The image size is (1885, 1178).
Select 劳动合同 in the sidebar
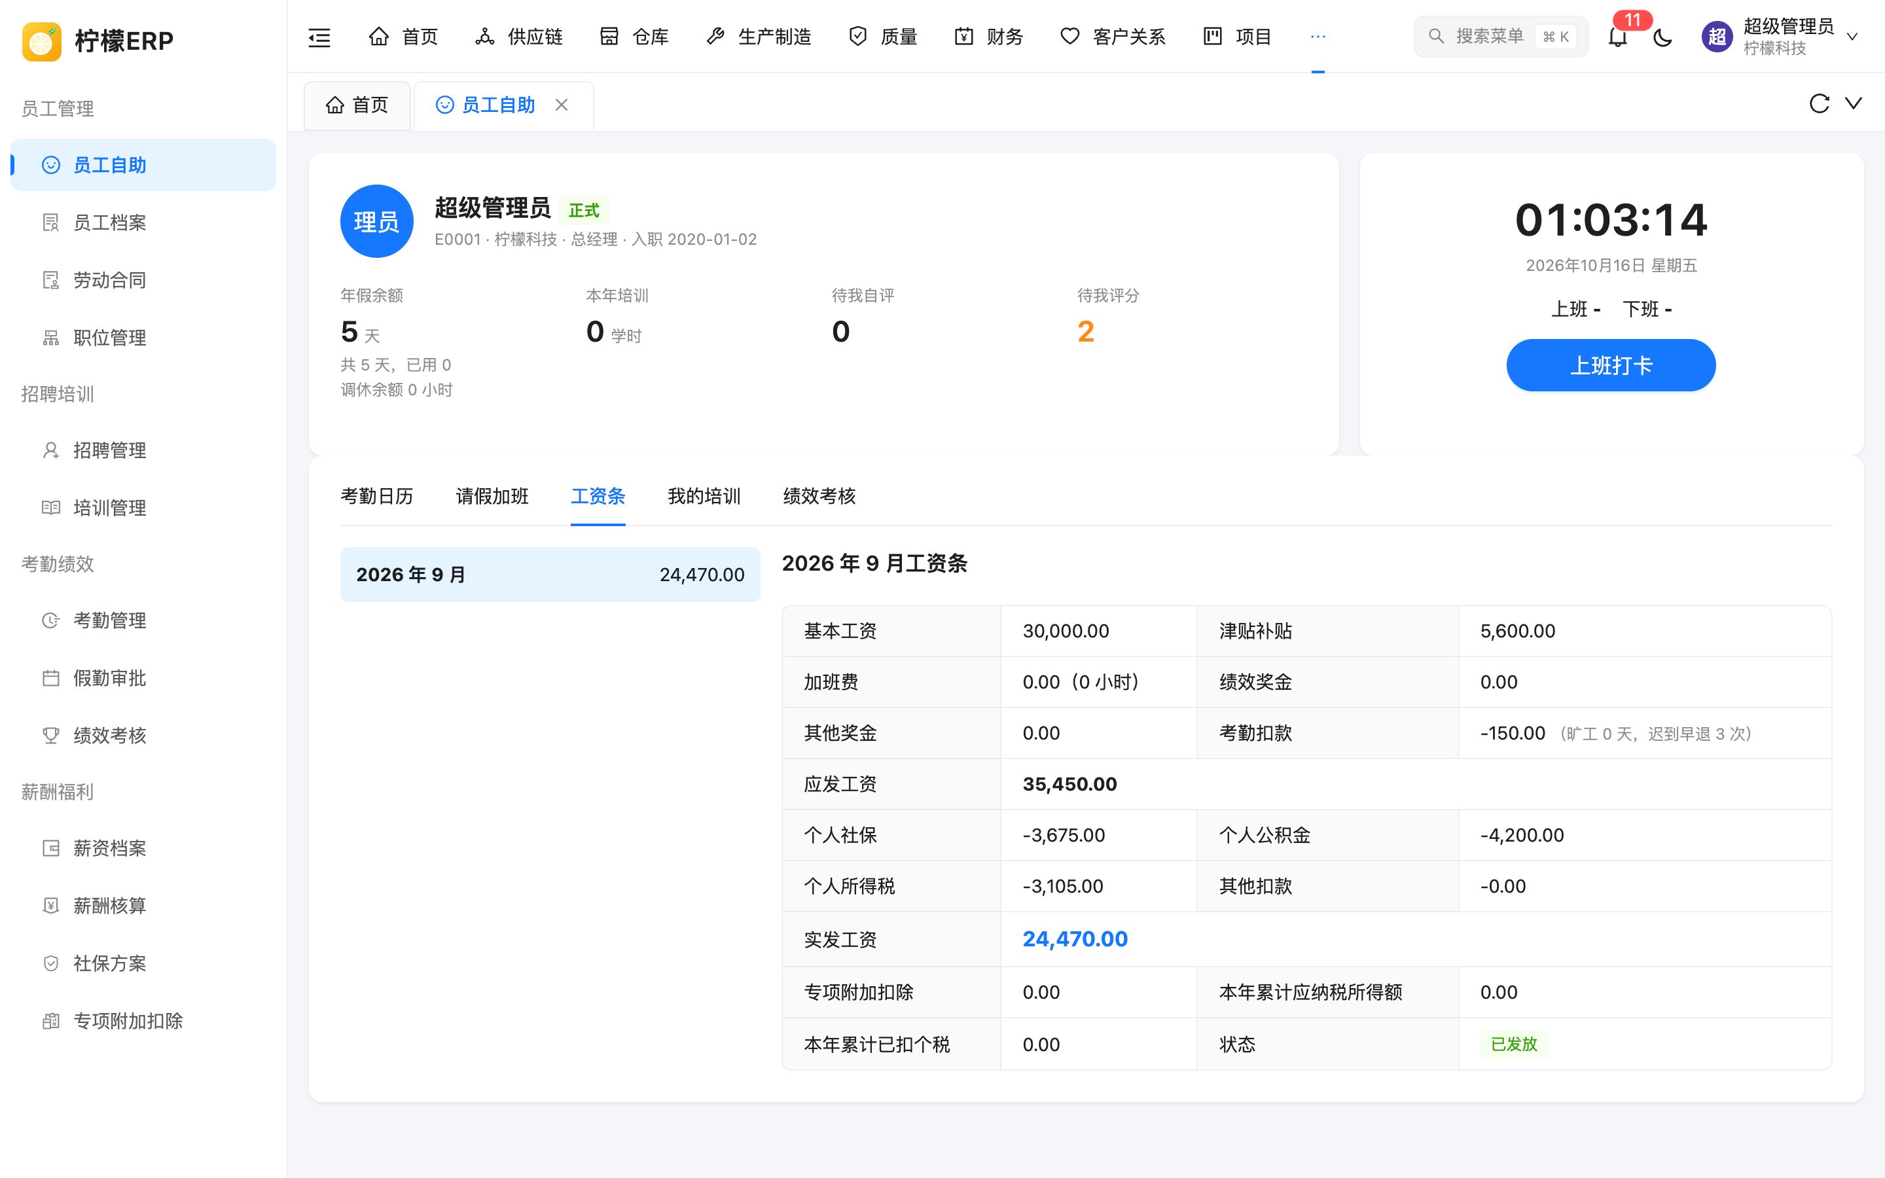[x=143, y=281]
